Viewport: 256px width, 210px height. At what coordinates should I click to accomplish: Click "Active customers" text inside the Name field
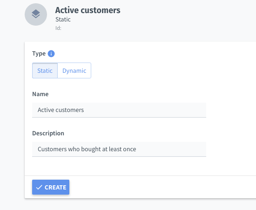point(61,110)
